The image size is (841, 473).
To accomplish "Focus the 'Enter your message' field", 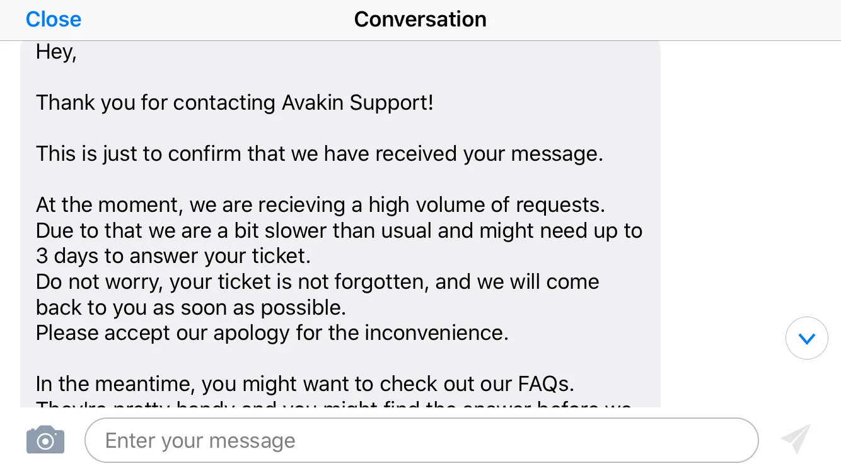I will (421, 440).
